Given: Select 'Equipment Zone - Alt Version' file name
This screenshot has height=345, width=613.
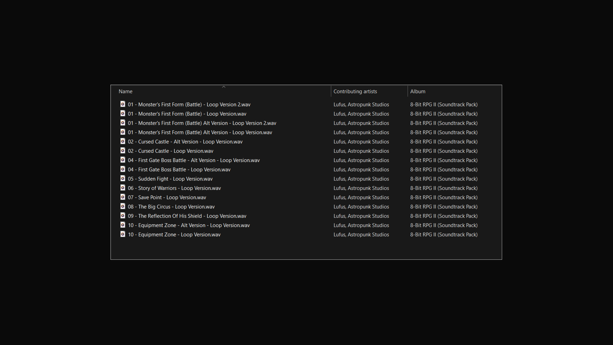Looking at the screenshot, I should click(189, 225).
